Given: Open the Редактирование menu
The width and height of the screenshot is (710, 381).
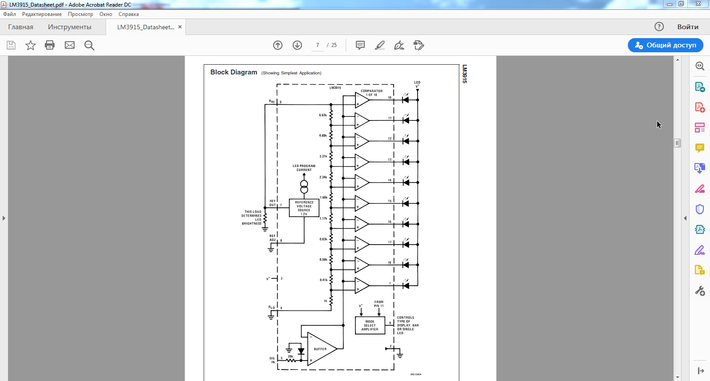Looking at the screenshot, I should click(x=42, y=14).
